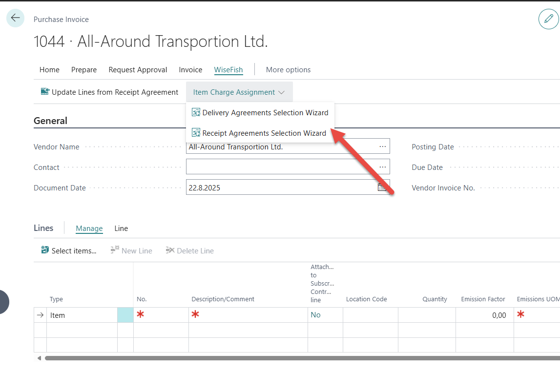Open Contact field lookup ellipsis
Image resolution: width=560 pixels, height=375 pixels.
pyautogui.click(x=382, y=167)
